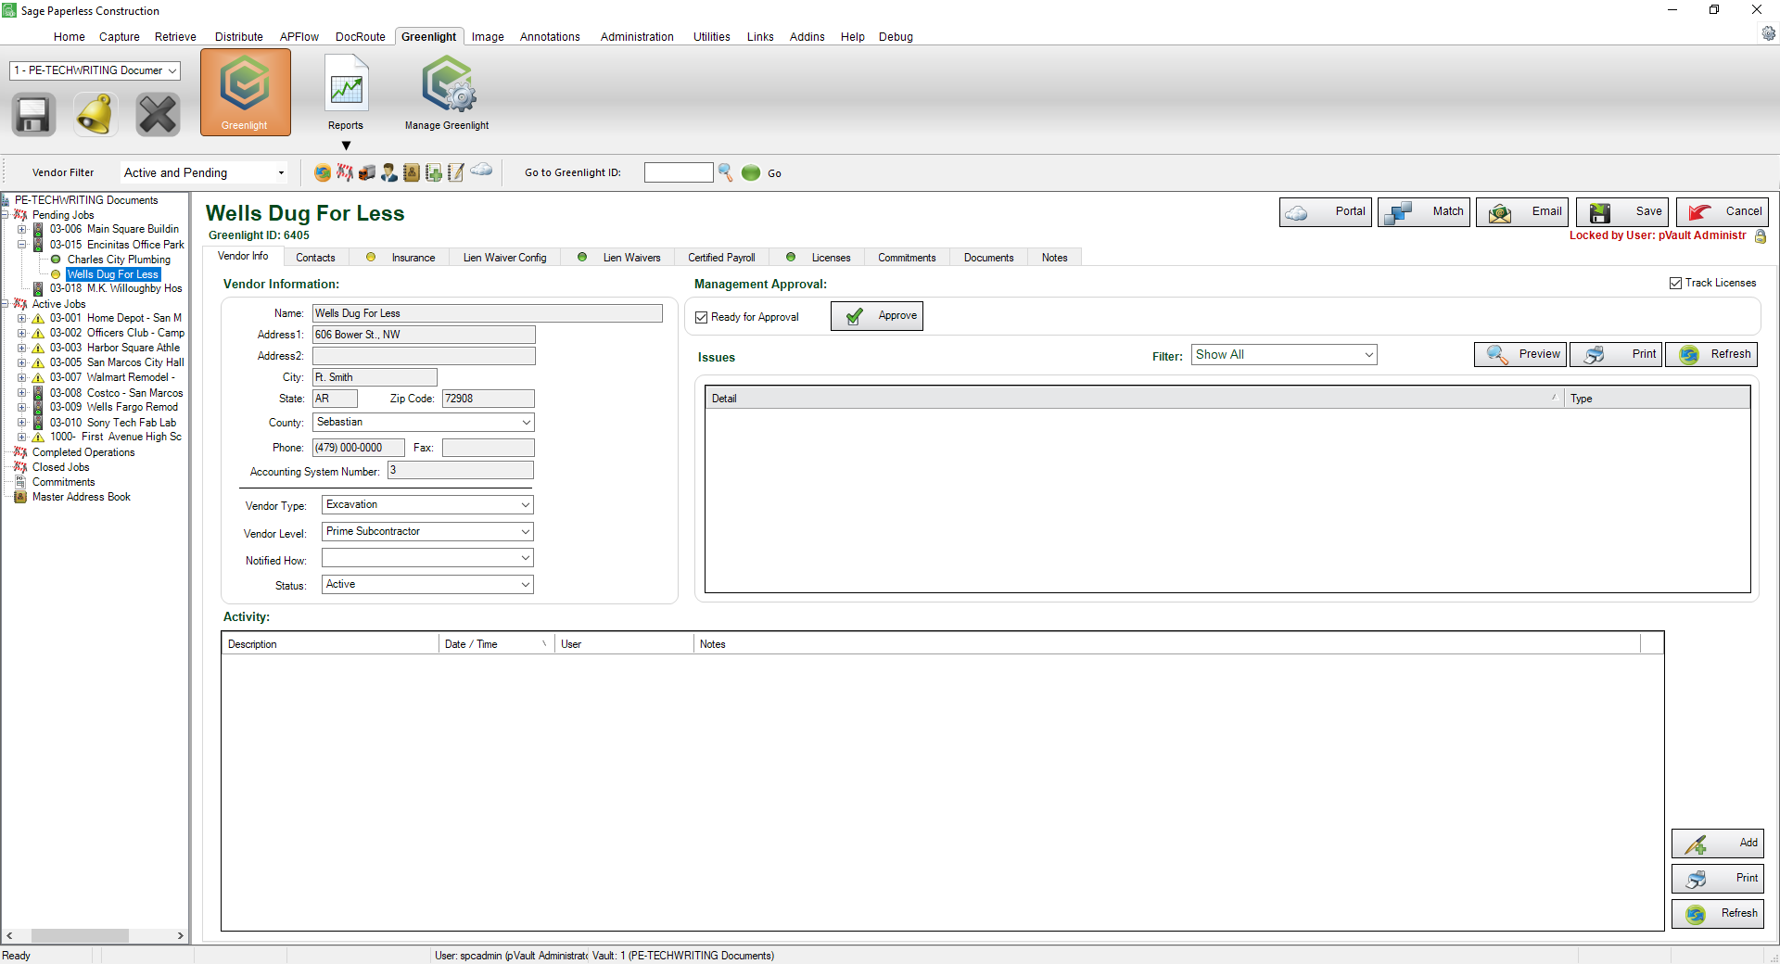Open the Notified How dropdown
This screenshot has width=1780, height=964.
pyautogui.click(x=427, y=558)
